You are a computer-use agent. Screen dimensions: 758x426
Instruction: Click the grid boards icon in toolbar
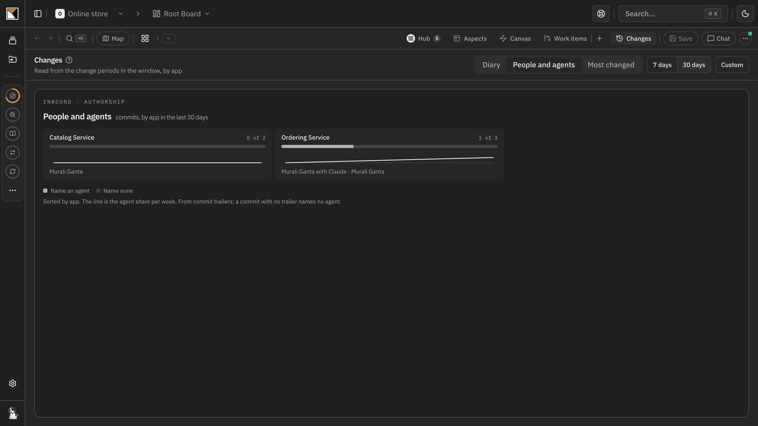click(x=145, y=38)
